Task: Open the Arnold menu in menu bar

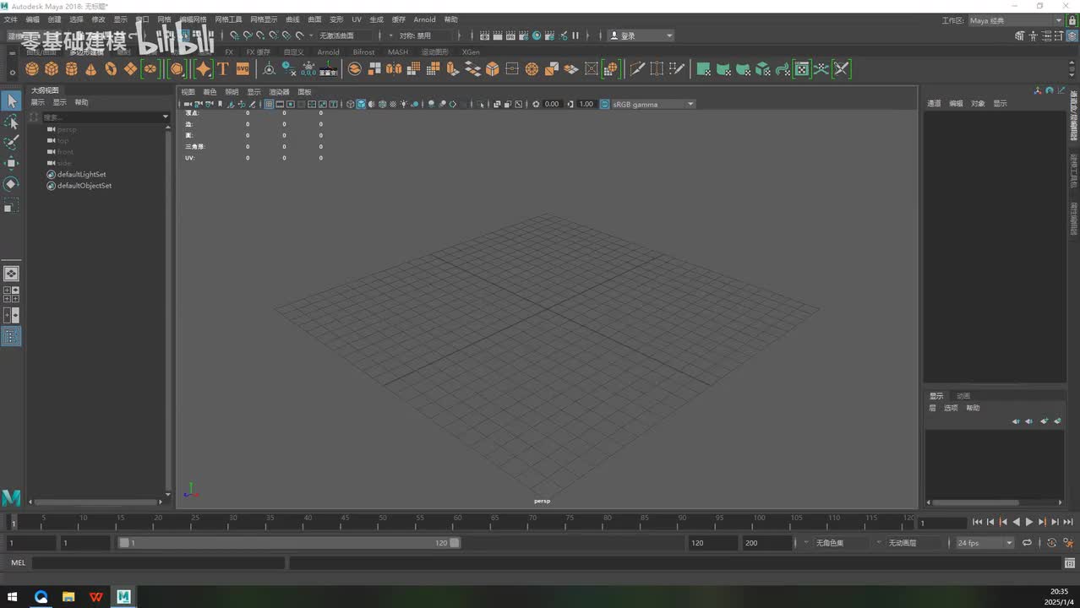Action: 424,19
